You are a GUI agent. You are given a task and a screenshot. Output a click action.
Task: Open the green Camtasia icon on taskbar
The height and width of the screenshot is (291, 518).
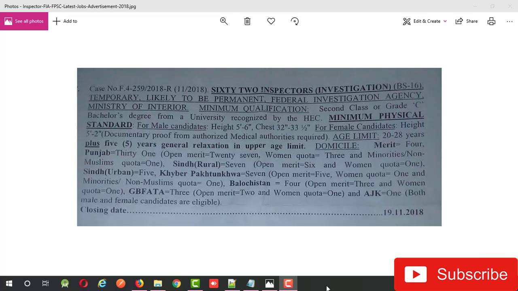click(x=195, y=284)
